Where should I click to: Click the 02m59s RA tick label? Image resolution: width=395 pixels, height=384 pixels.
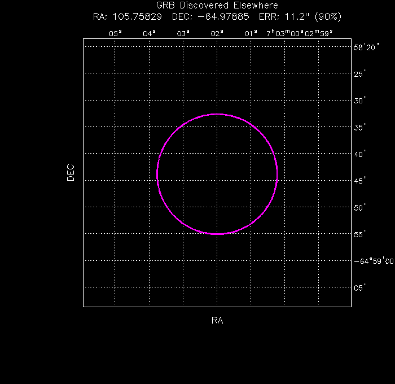[x=319, y=33]
